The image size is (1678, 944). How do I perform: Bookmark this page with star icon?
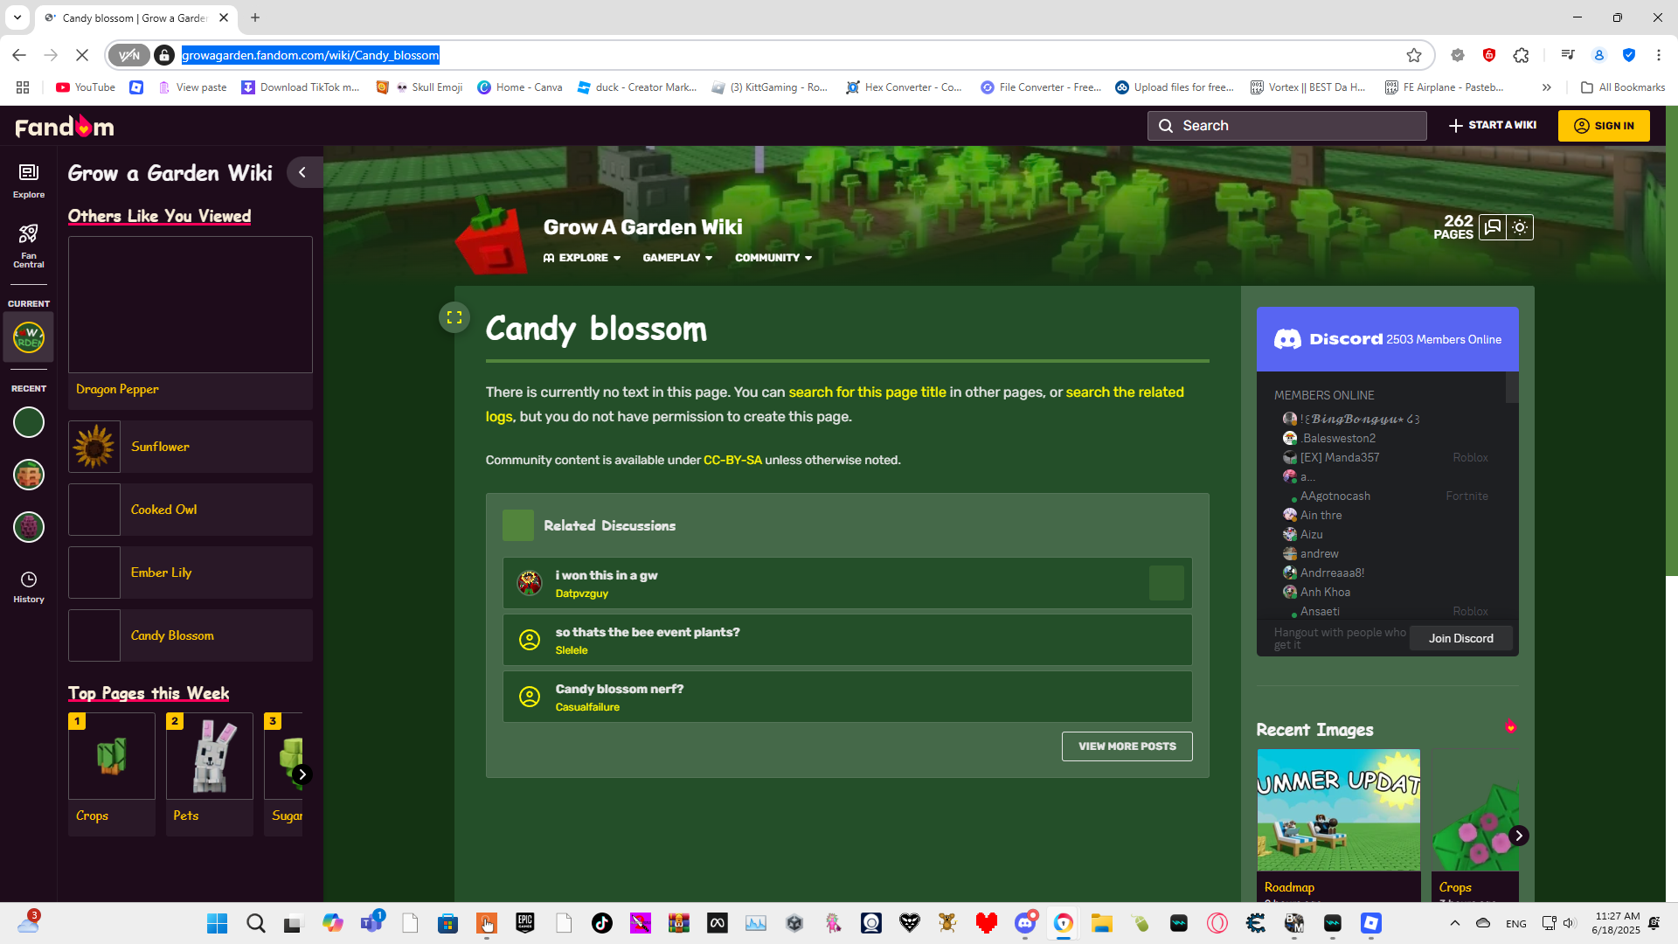(1414, 55)
